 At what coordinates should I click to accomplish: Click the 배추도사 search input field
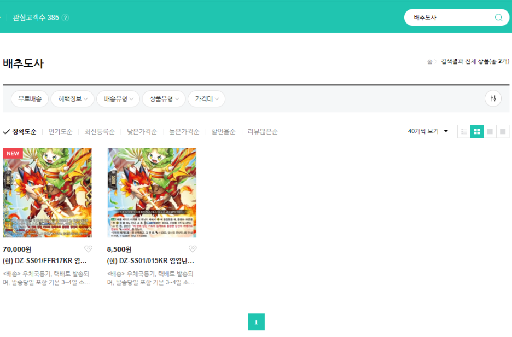pos(452,18)
